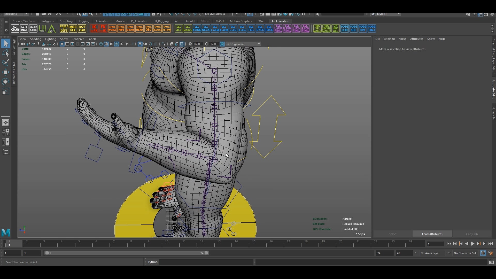This screenshot has height=279, width=496.
Task: Click RESET TO DEFS shelf icon
Action: 64,28
